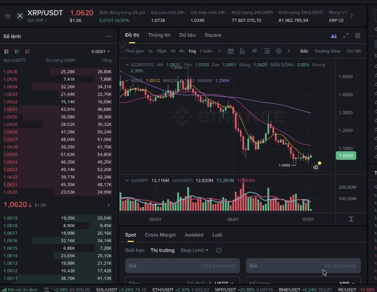Click the buy side Giá input field
The width and height of the screenshot is (377, 292).
point(182,266)
